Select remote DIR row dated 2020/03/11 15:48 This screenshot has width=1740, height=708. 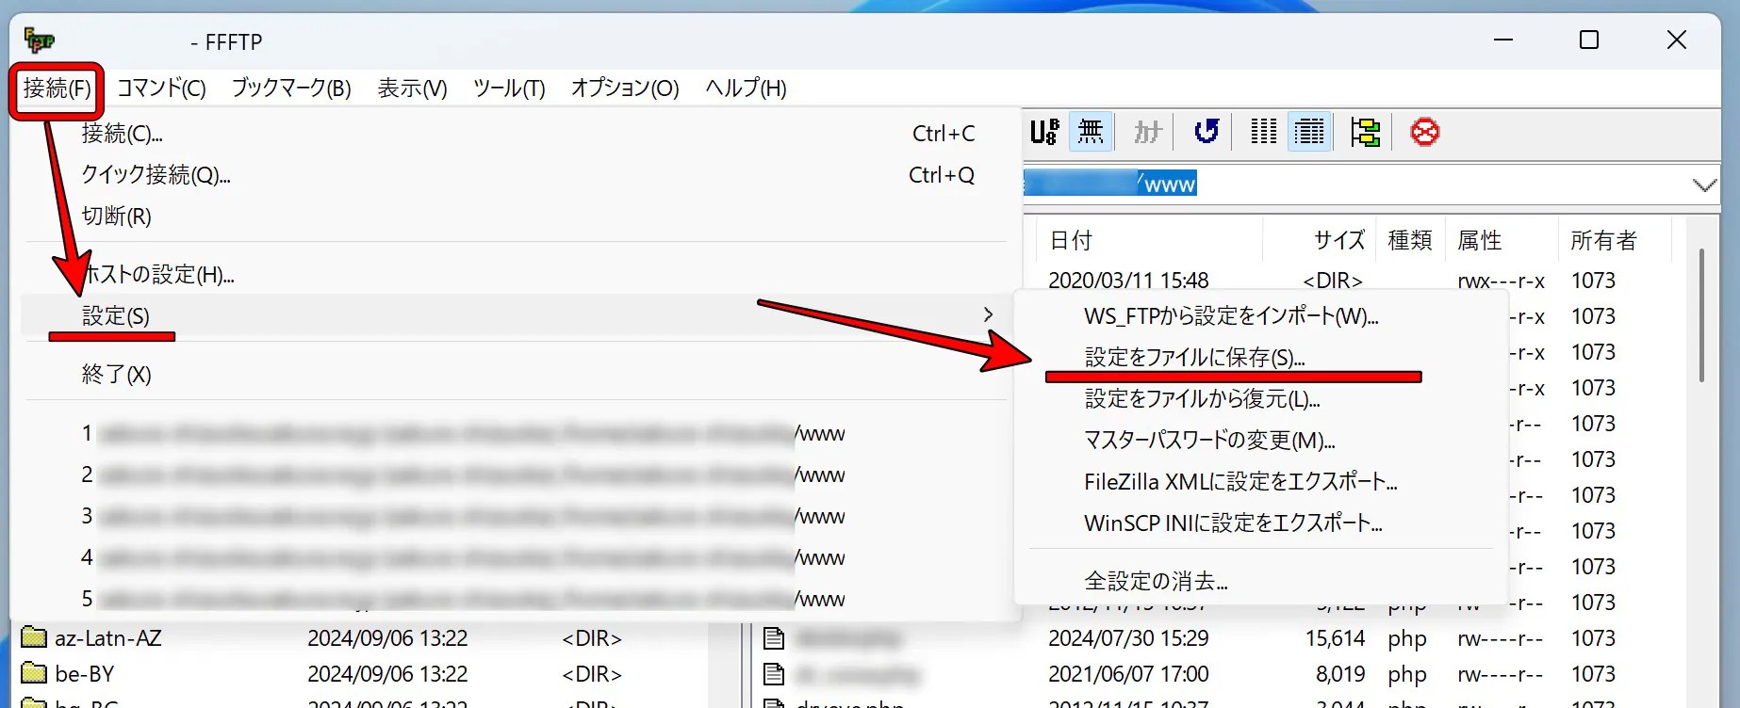pos(1357,281)
